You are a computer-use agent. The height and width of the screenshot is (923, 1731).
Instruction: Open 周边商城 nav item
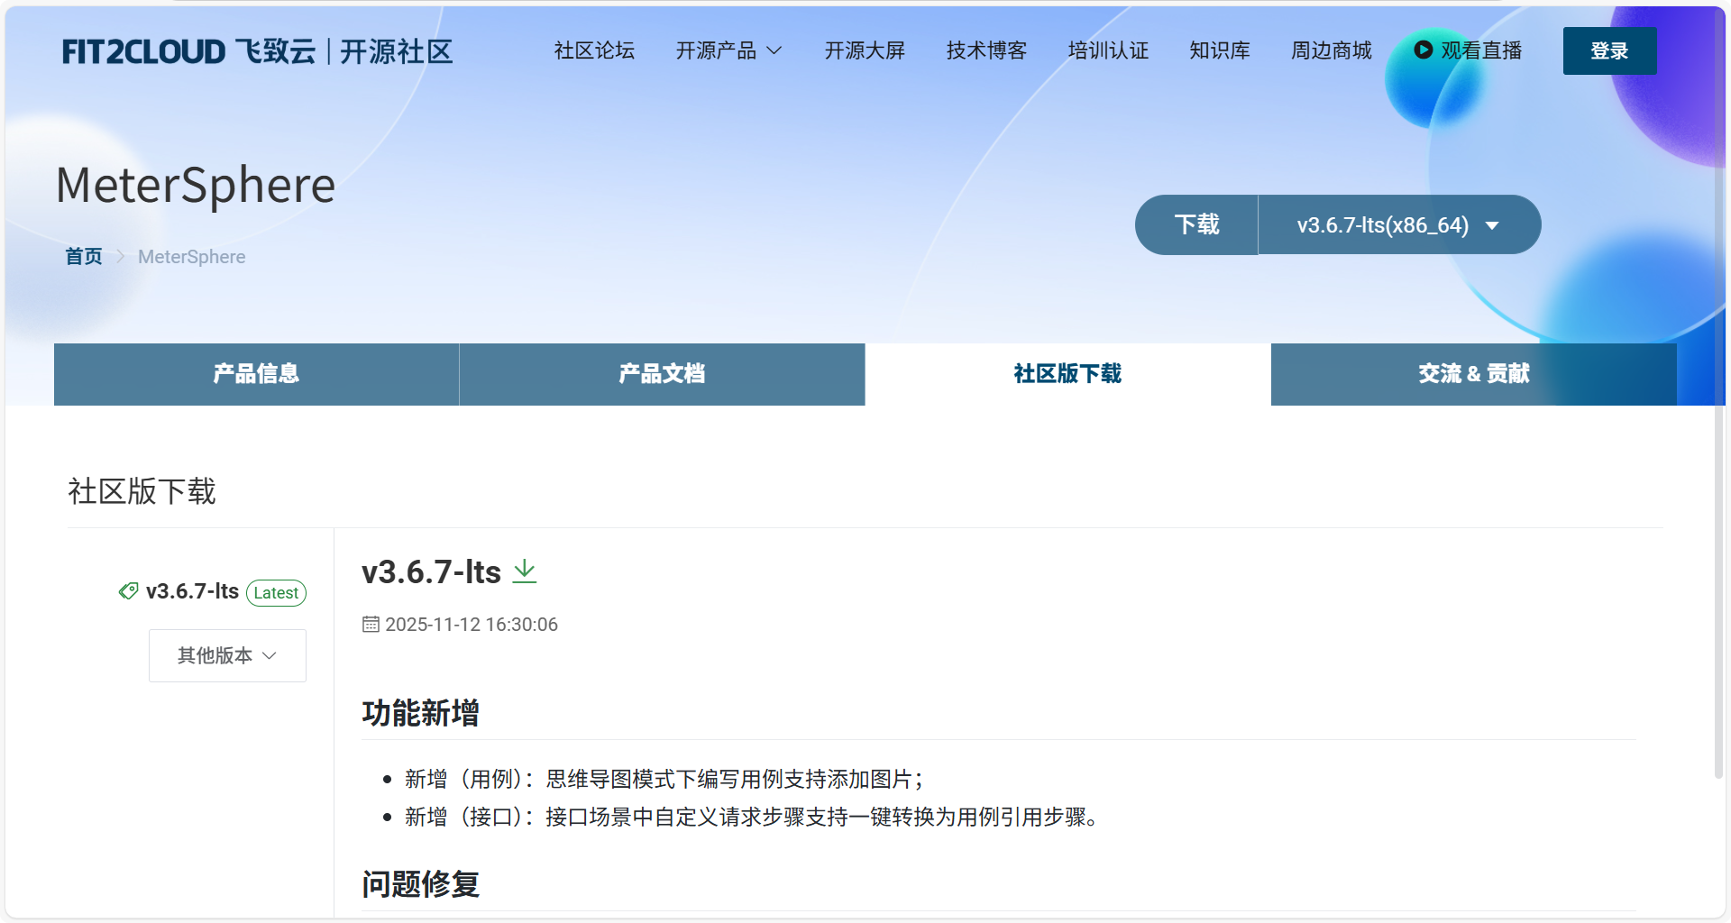[1332, 50]
